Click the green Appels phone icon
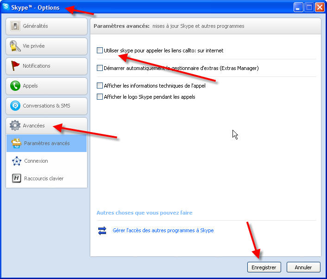Viewport: 327px width, 279px height. click(x=15, y=86)
